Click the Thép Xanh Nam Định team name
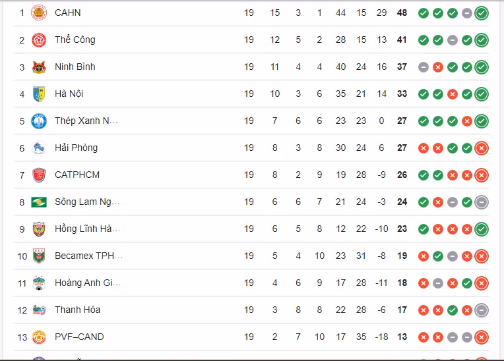The width and height of the screenshot is (504, 361). 86,121
